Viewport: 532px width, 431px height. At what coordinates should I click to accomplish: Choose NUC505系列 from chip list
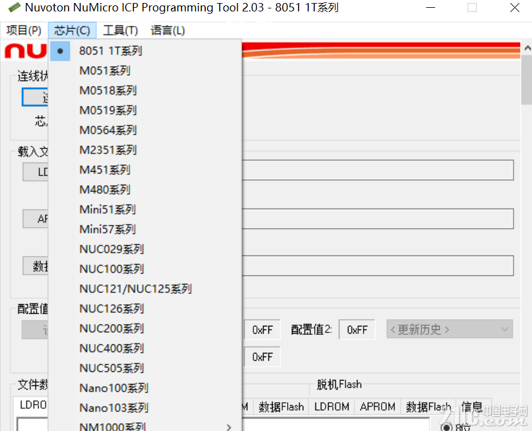tap(145, 368)
